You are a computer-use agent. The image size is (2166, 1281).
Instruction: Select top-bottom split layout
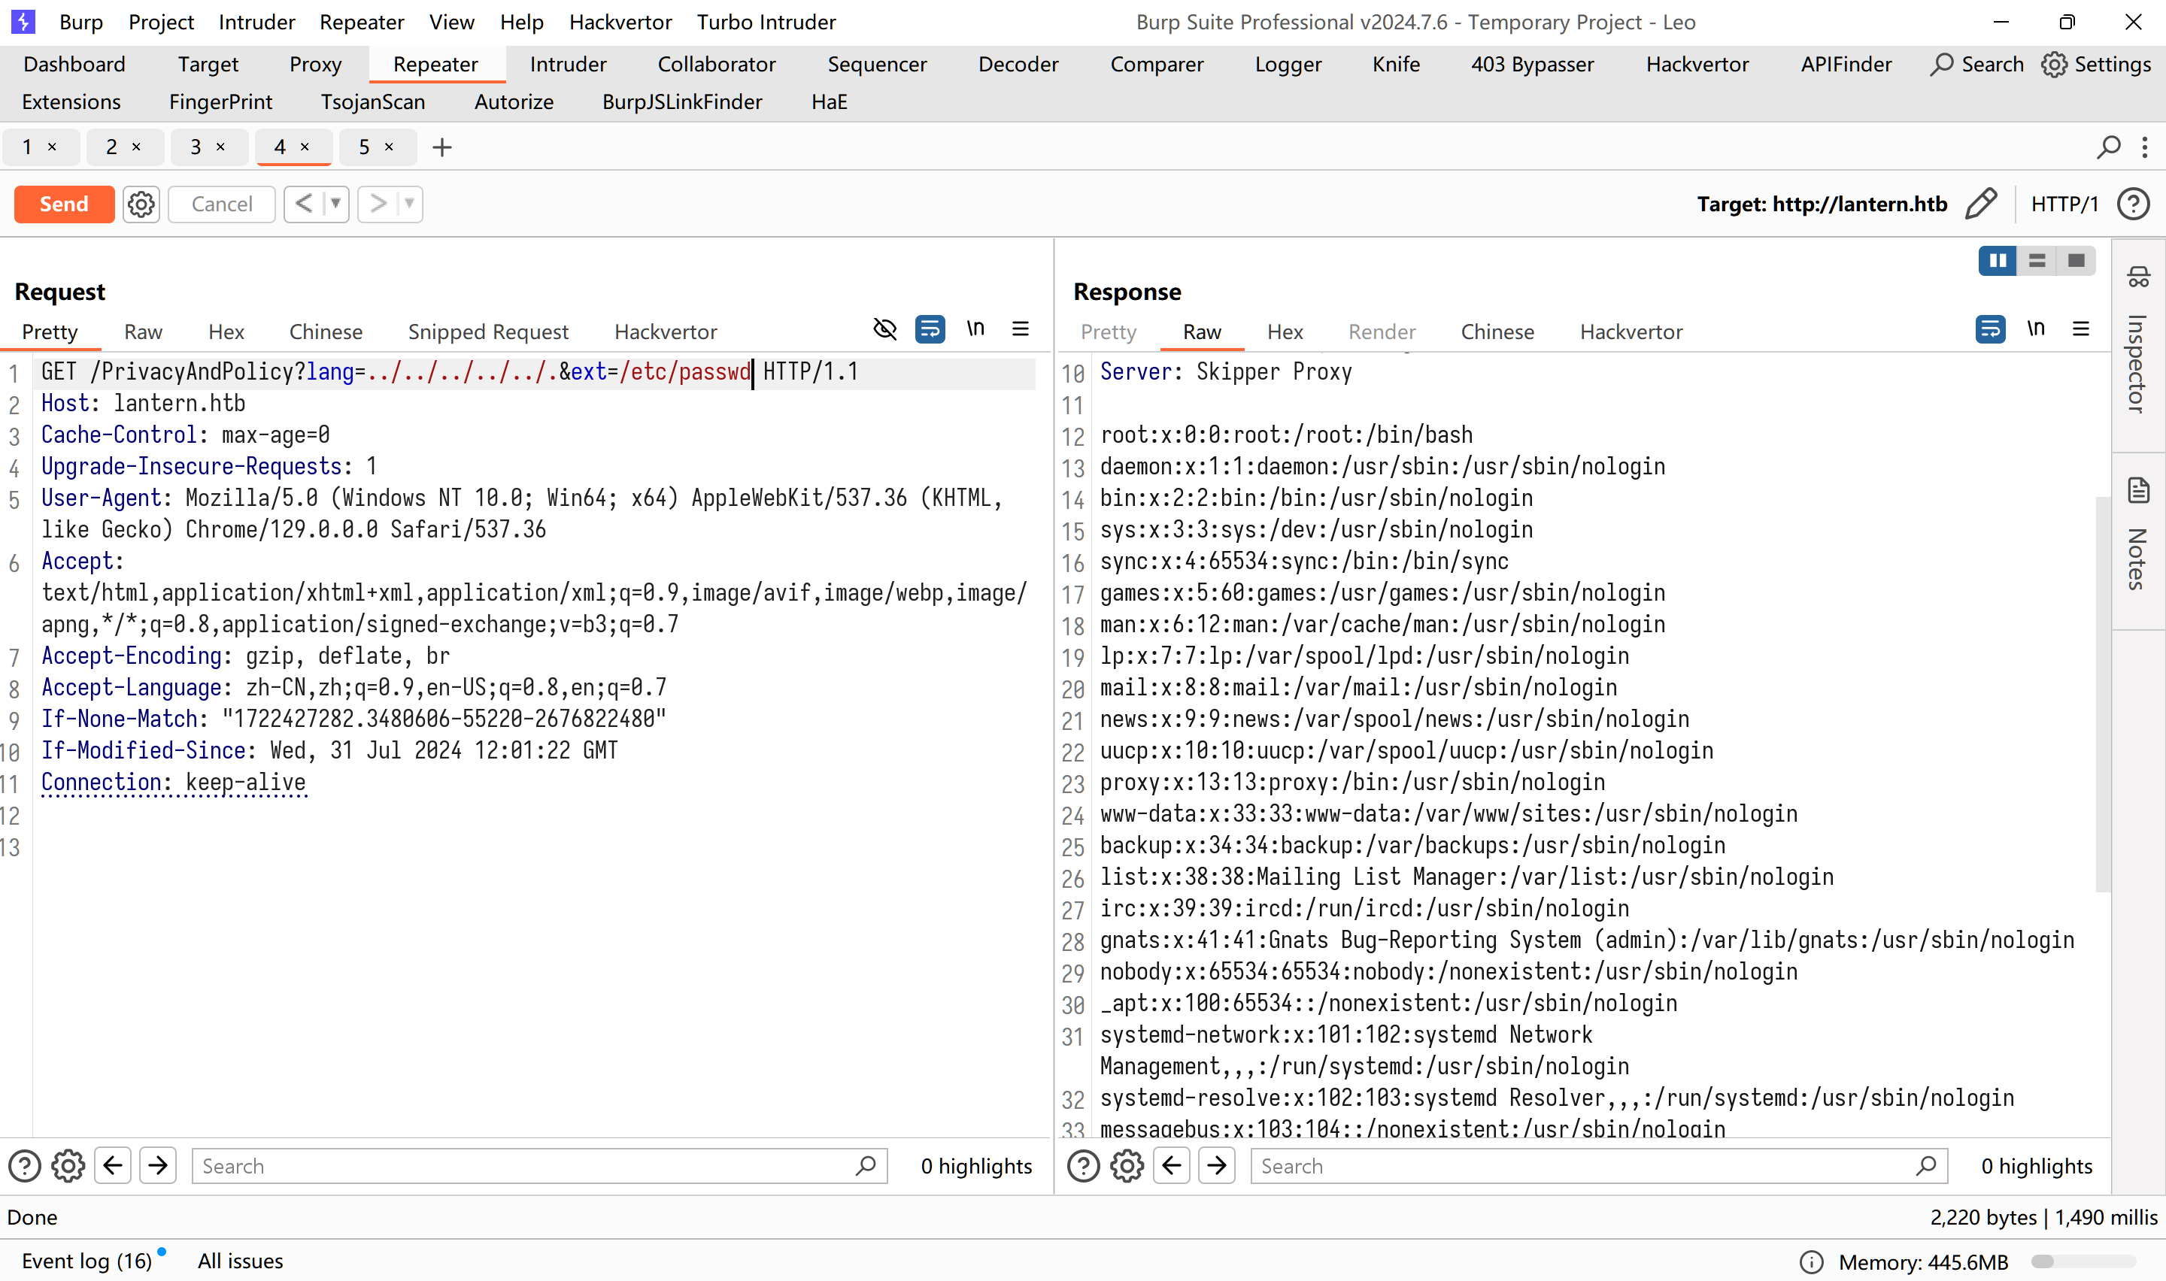[2037, 260]
